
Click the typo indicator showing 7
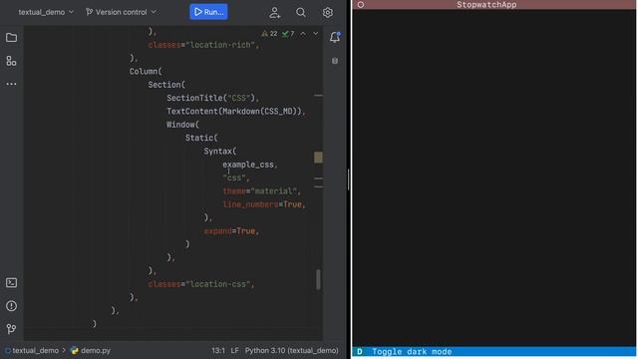point(288,34)
